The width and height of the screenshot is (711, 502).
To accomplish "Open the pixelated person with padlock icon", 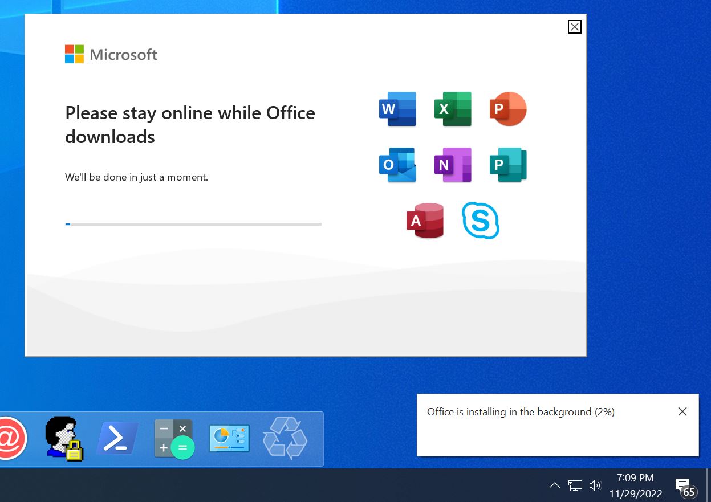I will 64,438.
